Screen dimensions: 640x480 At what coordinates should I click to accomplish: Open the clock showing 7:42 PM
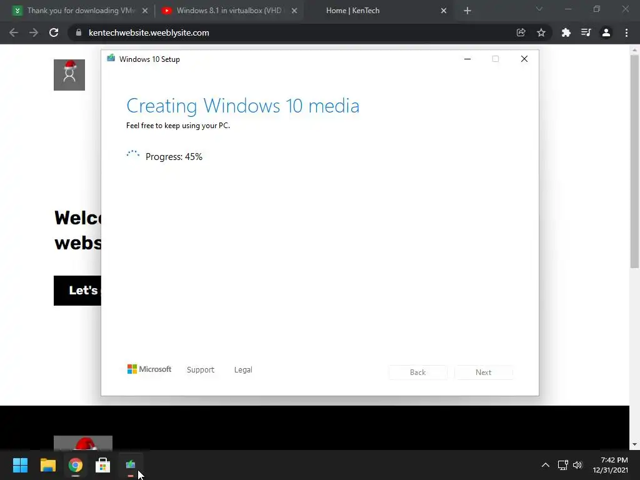[610, 465]
